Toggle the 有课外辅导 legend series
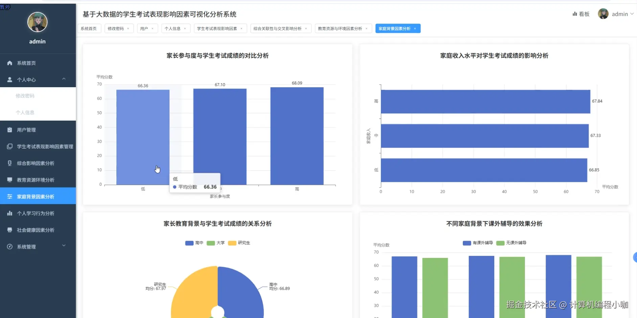This screenshot has width=637, height=318. coord(478,243)
